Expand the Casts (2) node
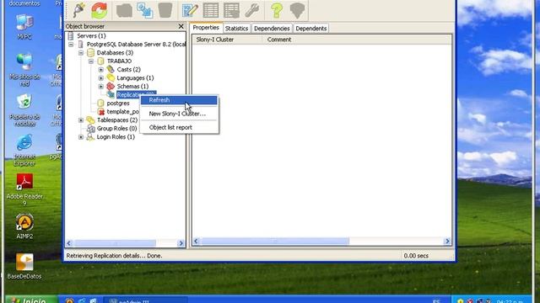This screenshot has width=540, height=303. point(101,70)
